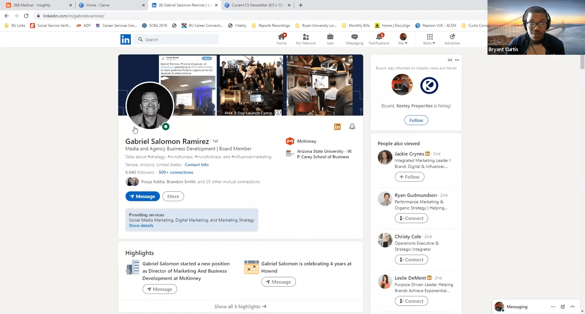
Task: Open the BU Links bookmark folder
Action: click(15, 26)
